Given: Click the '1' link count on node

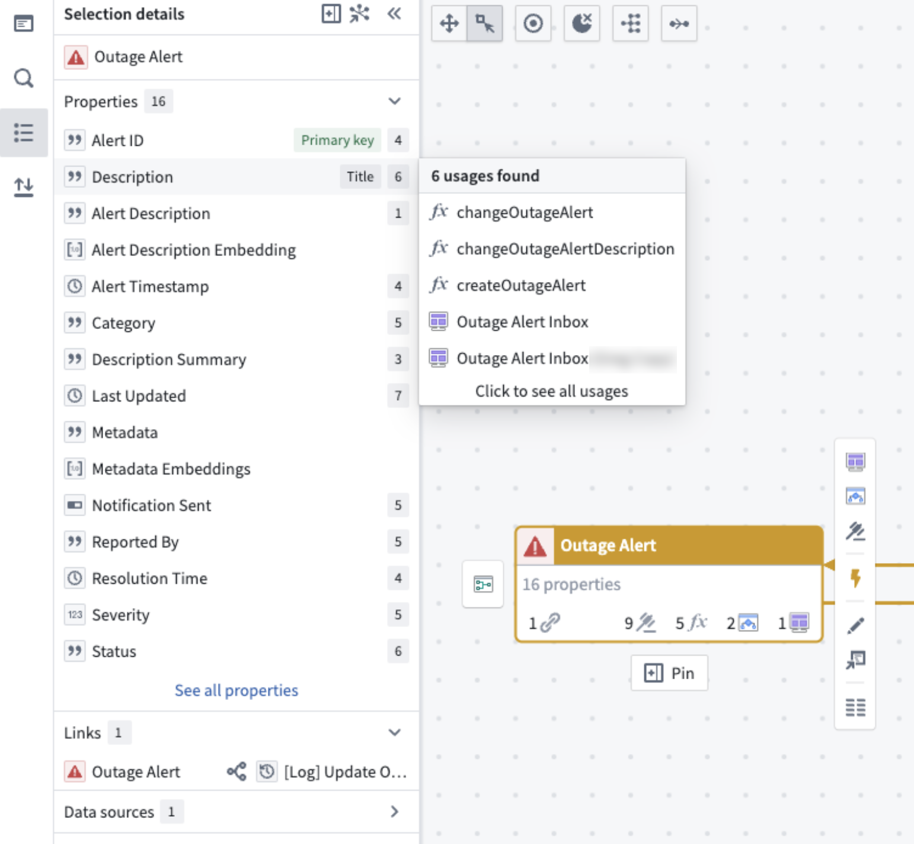Looking at the screenshot, I should click(x=544, y=623).
